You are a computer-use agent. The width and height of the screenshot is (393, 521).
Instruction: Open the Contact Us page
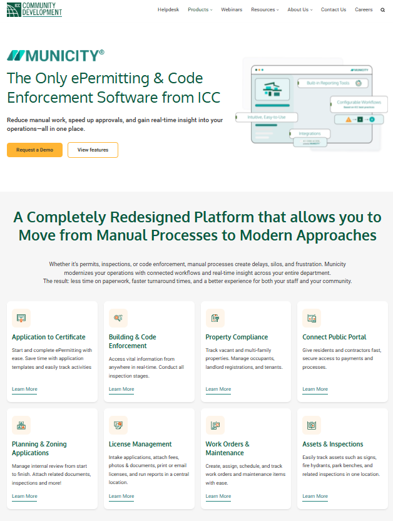point(334,9)
